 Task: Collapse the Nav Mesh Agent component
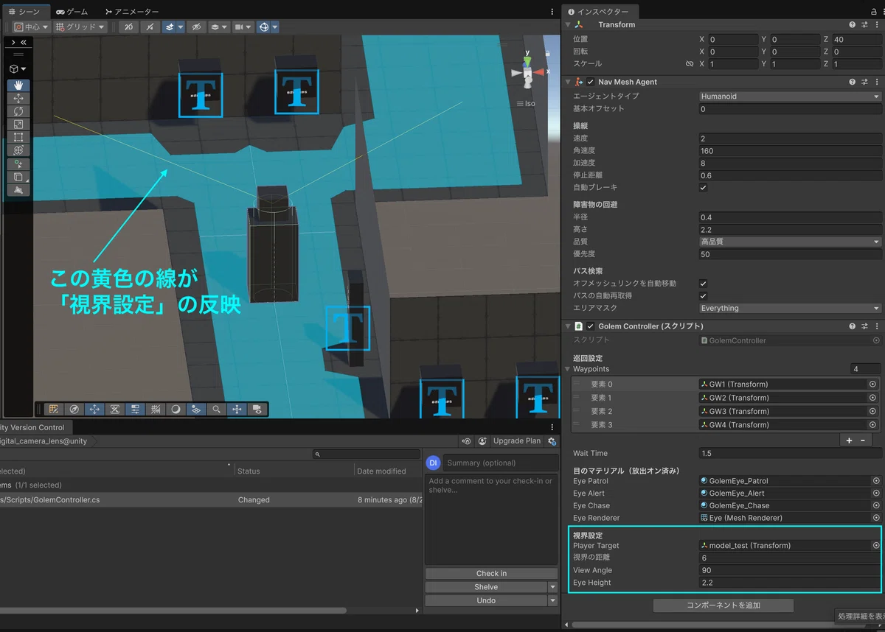(x=567, y=82)
